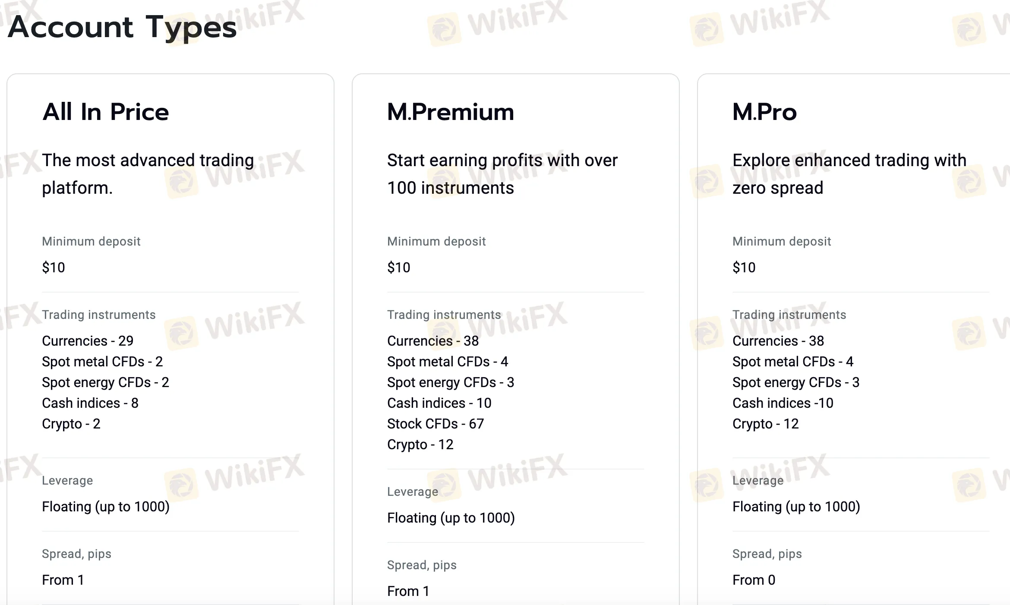This screenshot has height=605, width=1010.
Task: Click the Crypto - 2 instrument line
Action: coord(71,424)
